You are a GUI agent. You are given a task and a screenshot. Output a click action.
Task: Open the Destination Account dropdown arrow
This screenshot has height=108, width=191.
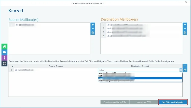point(181,70)
